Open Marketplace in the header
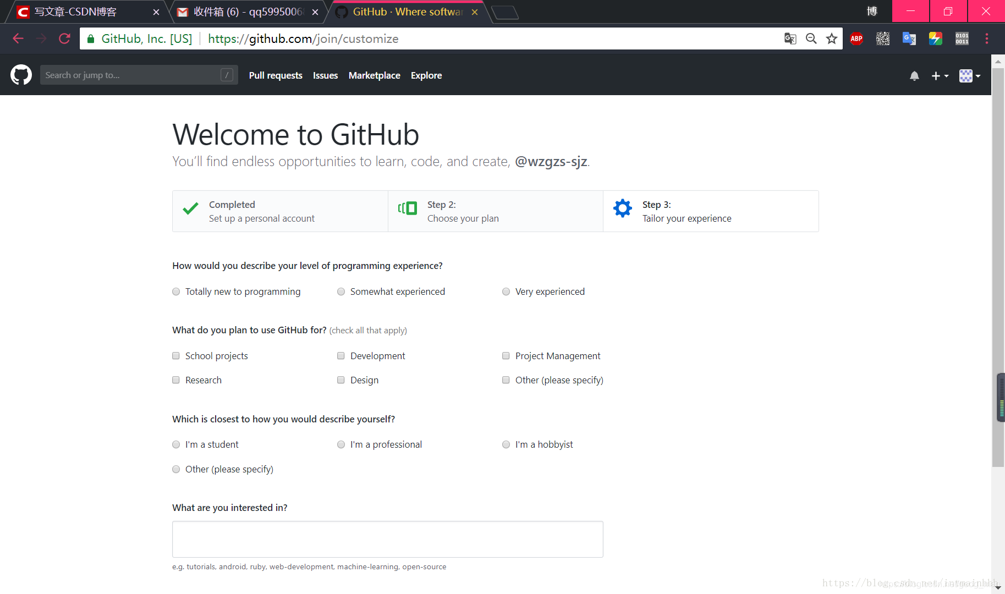Screen dimensions: 1005x594 click(x=374, y=75)
